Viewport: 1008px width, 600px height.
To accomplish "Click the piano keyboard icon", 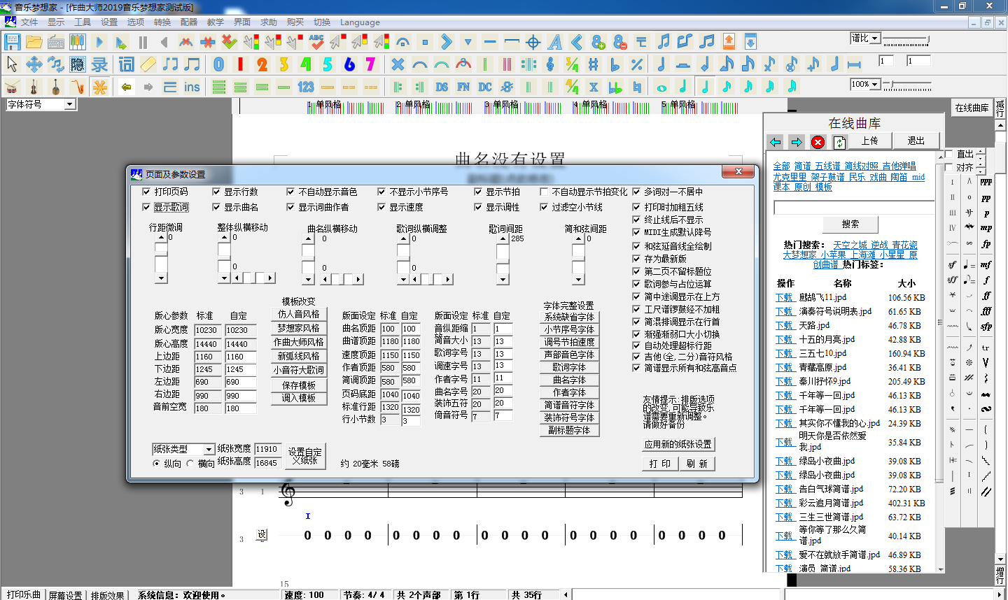I will pyautogui.click(x=77, y=42).
